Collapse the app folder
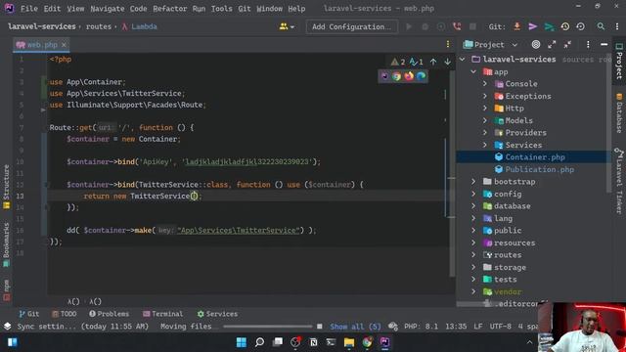 (473, 71)
